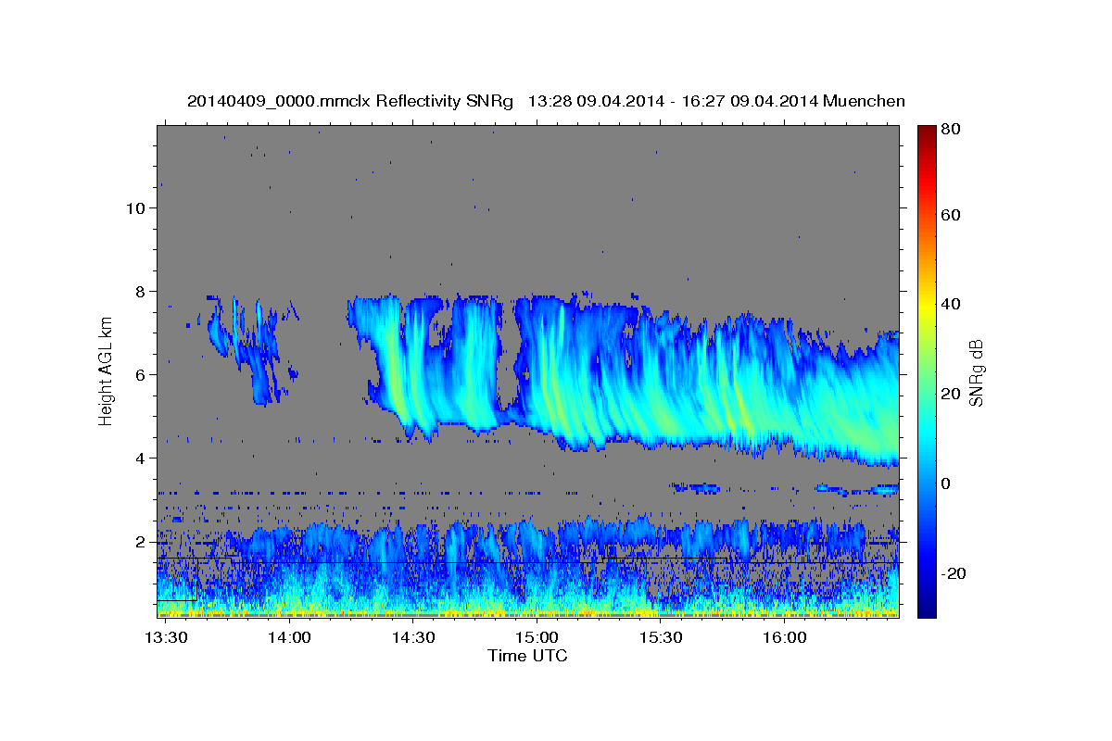Click the height tick label 10
The height and width of the screenshot is (741, 1112).
pos(134,208)
